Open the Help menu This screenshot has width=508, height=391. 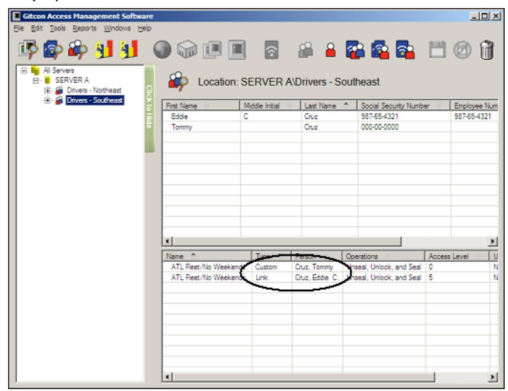tap(145, 28)
